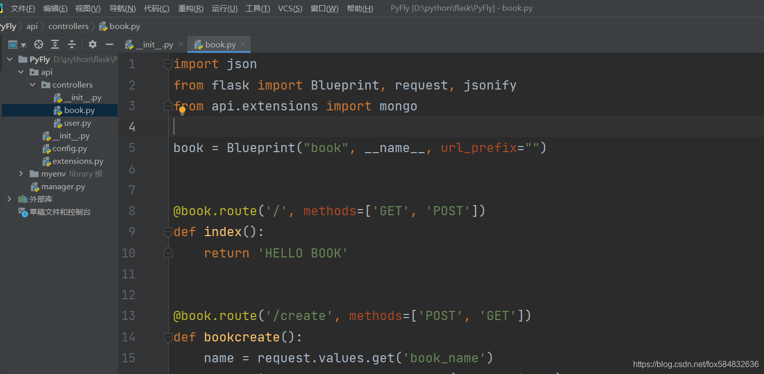This screenshot has height=374, width=764.
Task: Click the '/create' route string
Action: click(299, 316)
